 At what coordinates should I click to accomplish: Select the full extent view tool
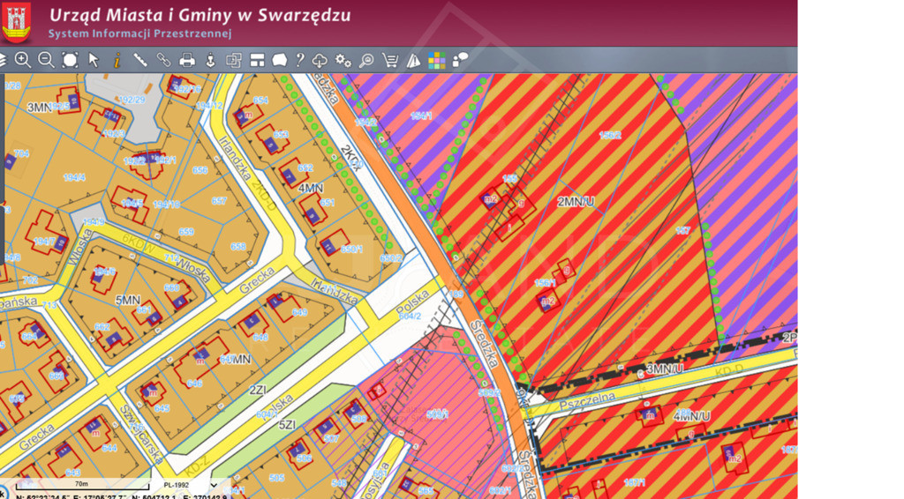[70, 60]
